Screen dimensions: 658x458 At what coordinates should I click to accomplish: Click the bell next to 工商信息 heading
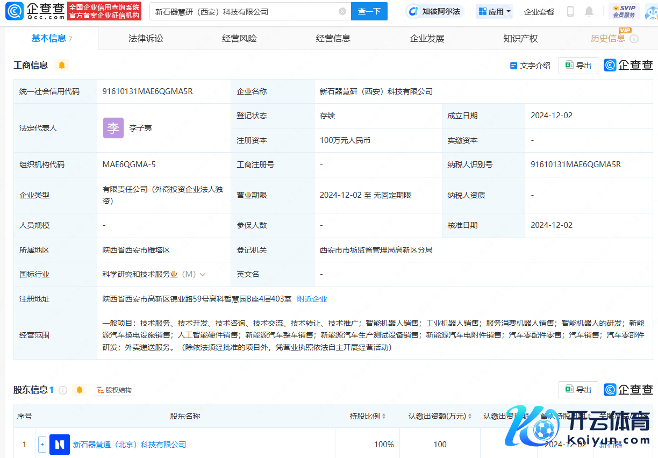62,65
